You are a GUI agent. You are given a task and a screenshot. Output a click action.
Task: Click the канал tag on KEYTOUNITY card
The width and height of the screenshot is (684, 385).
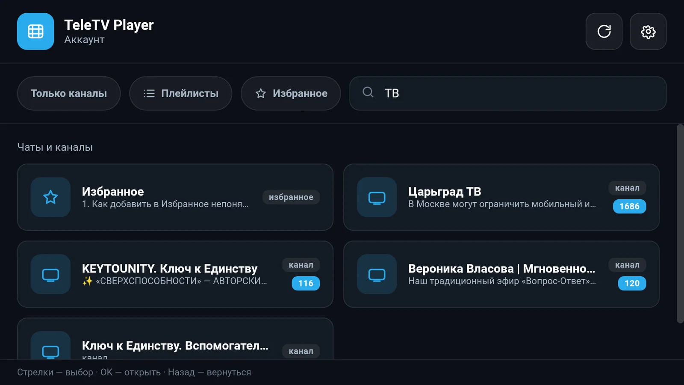[x=301, y=265]
